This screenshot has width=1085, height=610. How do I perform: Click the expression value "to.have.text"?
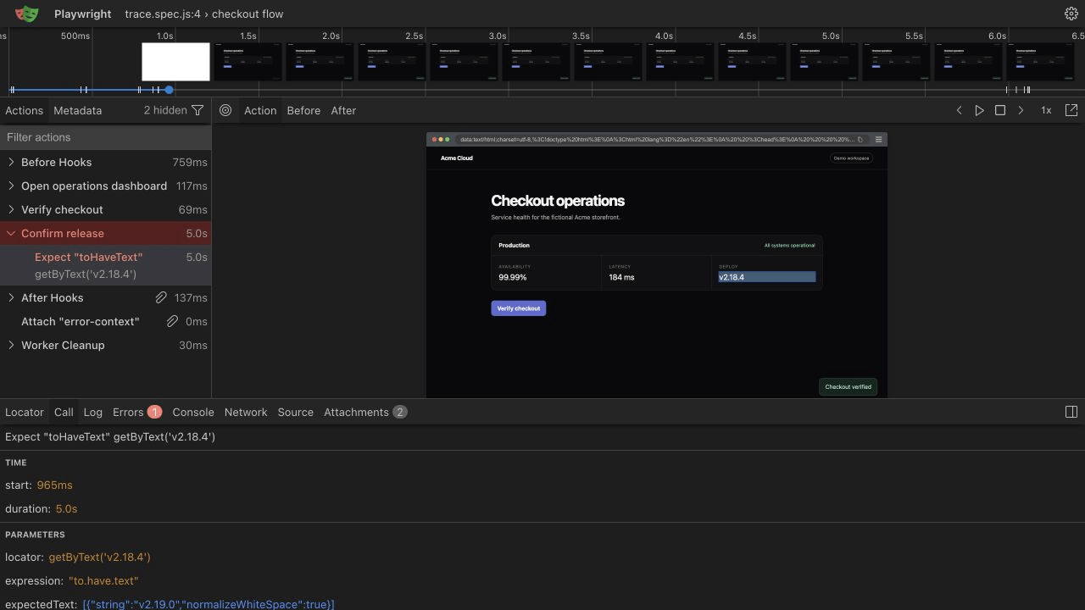point(103,580)
